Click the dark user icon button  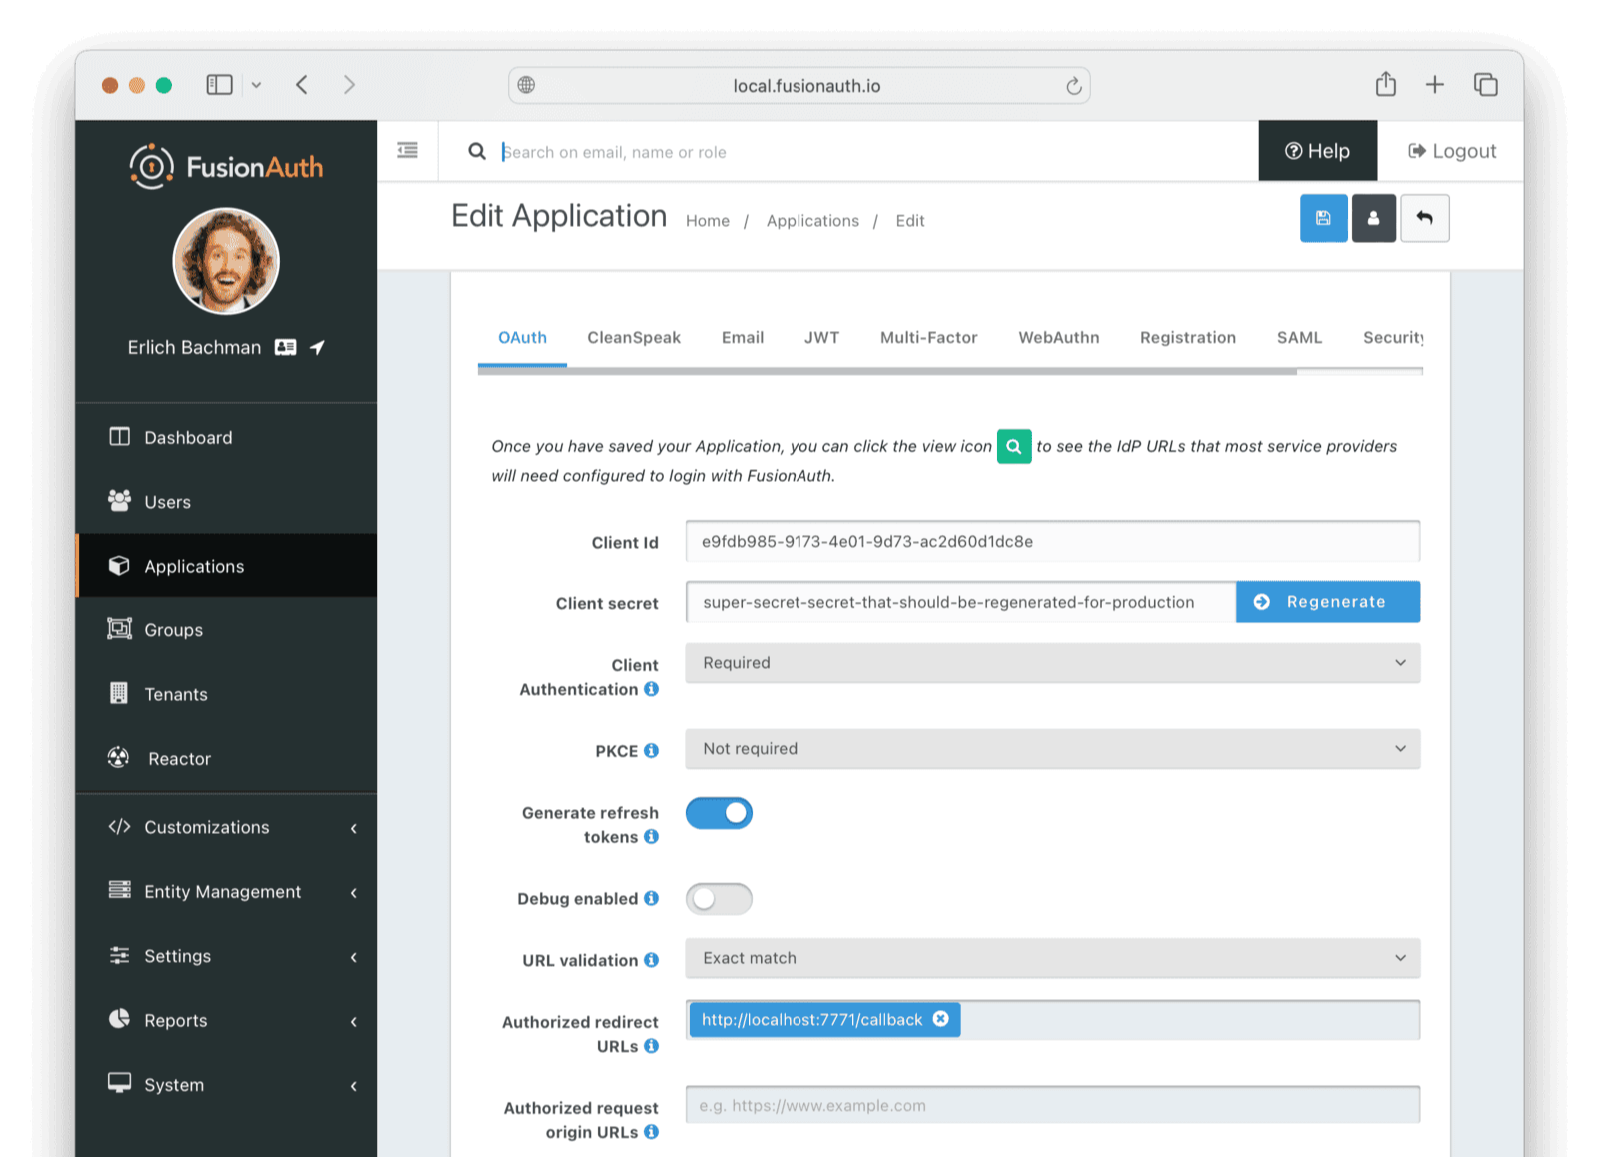click(1373, 218)
